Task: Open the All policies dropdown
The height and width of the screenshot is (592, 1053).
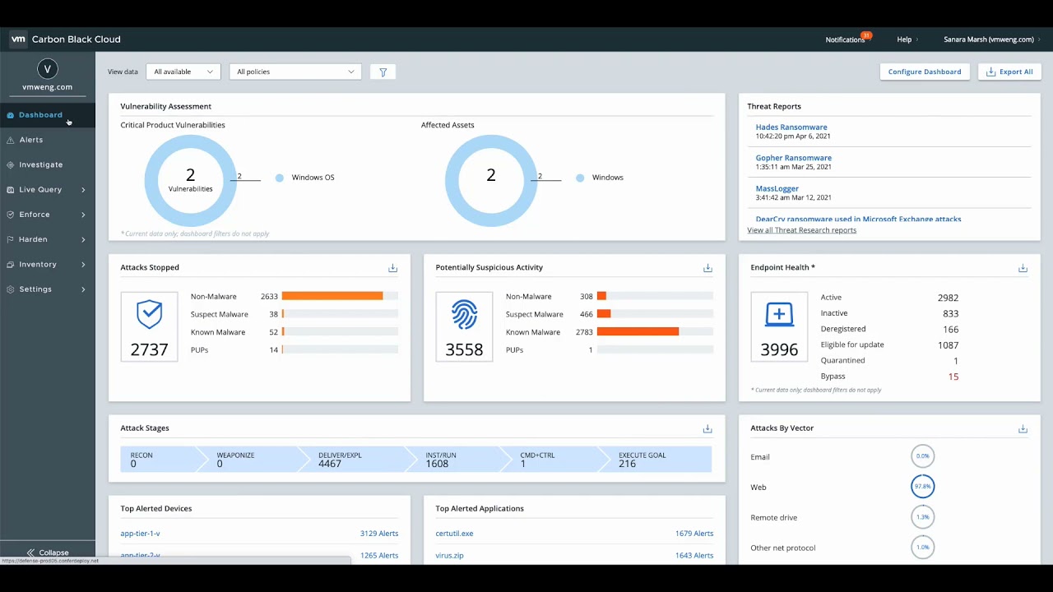Action: pyautogui.click(x=295, y=72)
